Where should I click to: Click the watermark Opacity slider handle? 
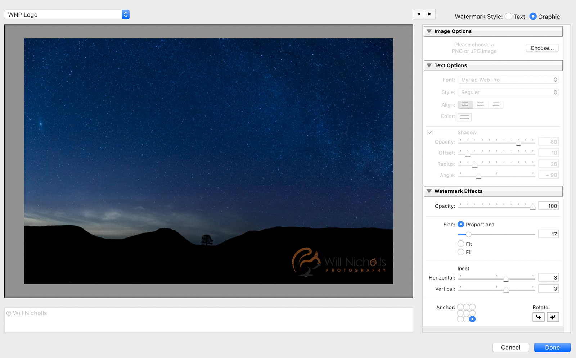pyautogui.click(x=532, y=207)
